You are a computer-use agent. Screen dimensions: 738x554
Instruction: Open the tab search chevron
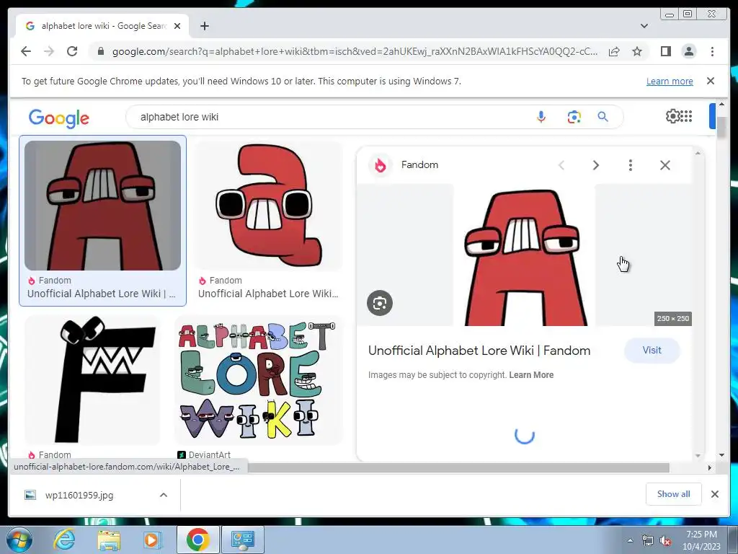pyautogui.click(x=644, y=26)
